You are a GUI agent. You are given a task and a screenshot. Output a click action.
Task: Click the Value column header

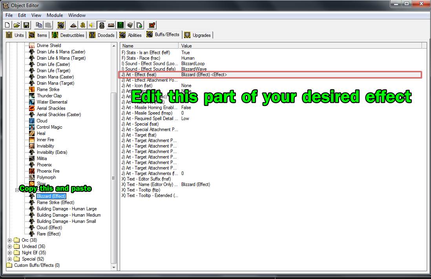(x=300, y=46)
